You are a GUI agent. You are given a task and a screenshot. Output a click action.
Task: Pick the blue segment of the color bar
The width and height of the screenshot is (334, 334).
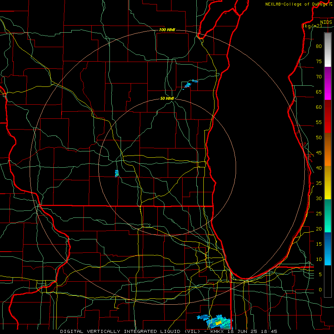tap(328, 249)
